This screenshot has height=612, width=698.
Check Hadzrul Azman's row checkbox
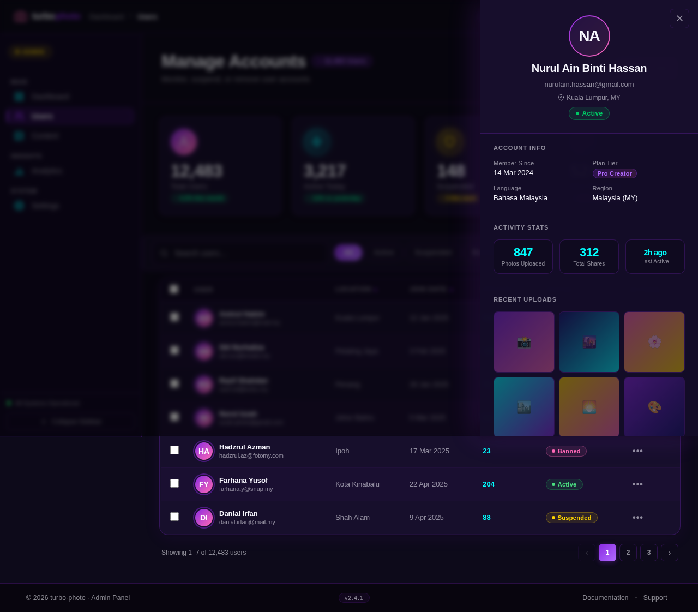[x=174, y=450]
